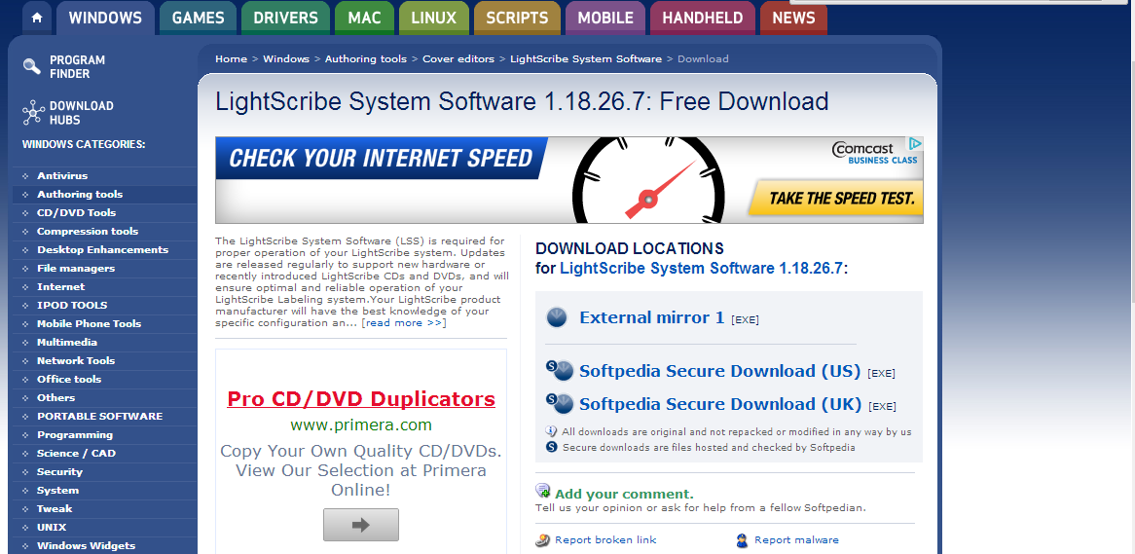Select UNIX category in sidebar

pyautogui.click(x=52, y=527)
